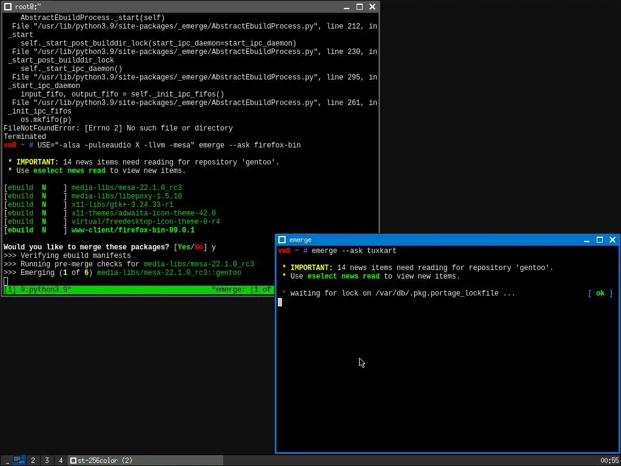Click the root@ window title text
Image resolution: width=621 pixels, height=466 pixels.
(28, 7)
